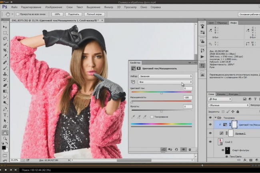Select the Type tool in the toolbar
The image size is (260, 173).
(x=5, y=115)
